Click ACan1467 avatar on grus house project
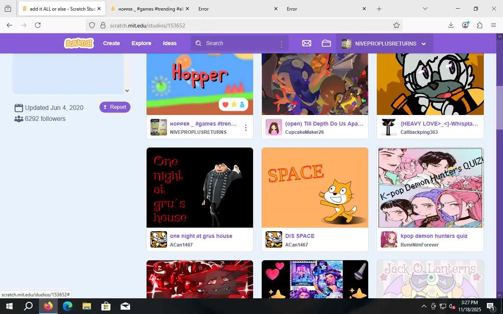Image resolution: width=503 pixels, height=314 pixels. coord(159,239)
